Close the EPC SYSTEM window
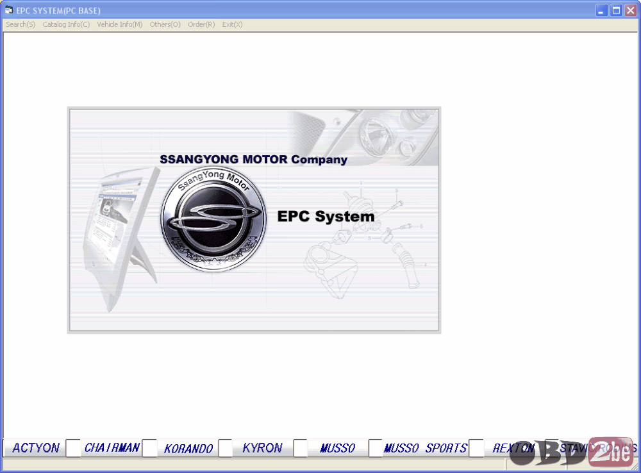The image size is (641, 473). pos(630,10)
